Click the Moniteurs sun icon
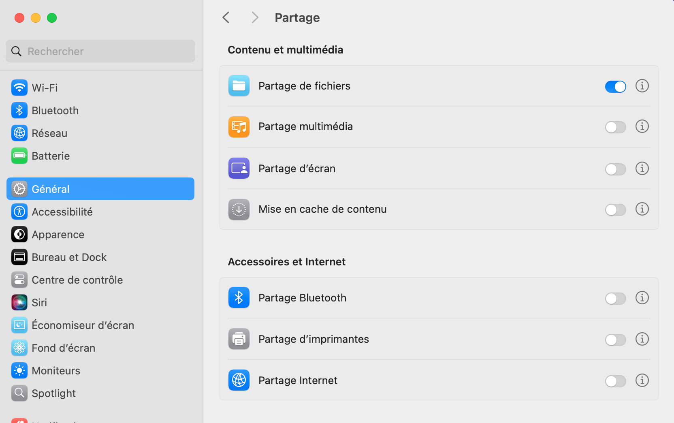Viewport: 674px width, 423px height. [19, 370]
